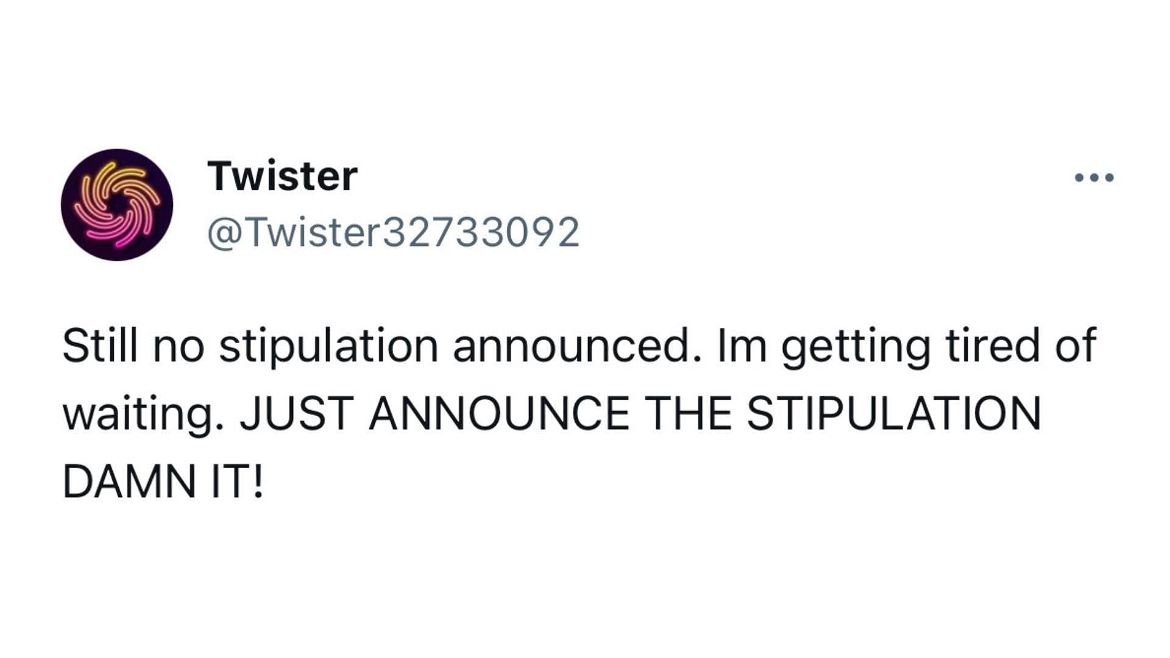This screenshot has width=1170, height=658.
Task: Click the word 'Still' at the tweet start
Action: [x=100, y=345]
